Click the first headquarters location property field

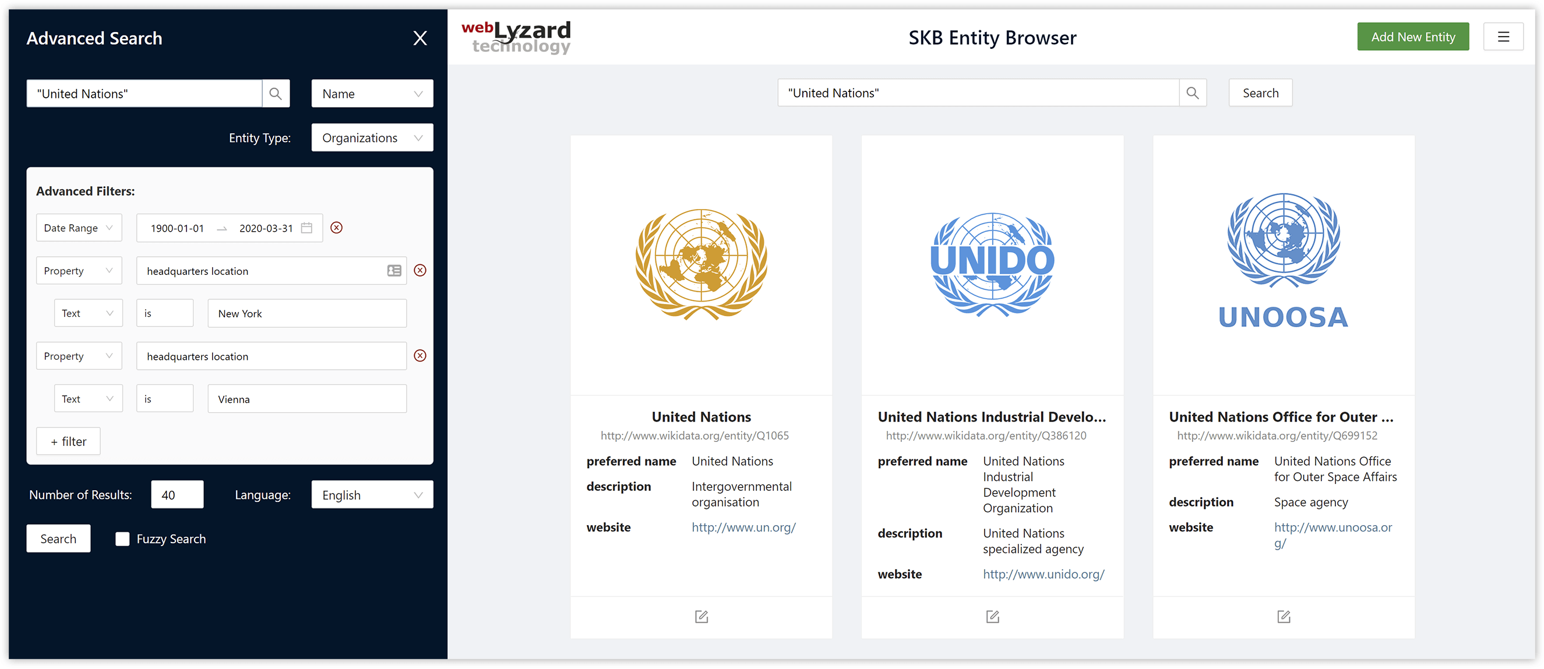tap(271, 271)
